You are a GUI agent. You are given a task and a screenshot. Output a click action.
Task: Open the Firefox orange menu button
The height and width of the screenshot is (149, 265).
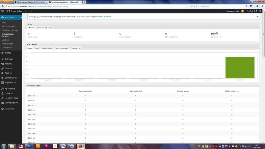(6, 2)
